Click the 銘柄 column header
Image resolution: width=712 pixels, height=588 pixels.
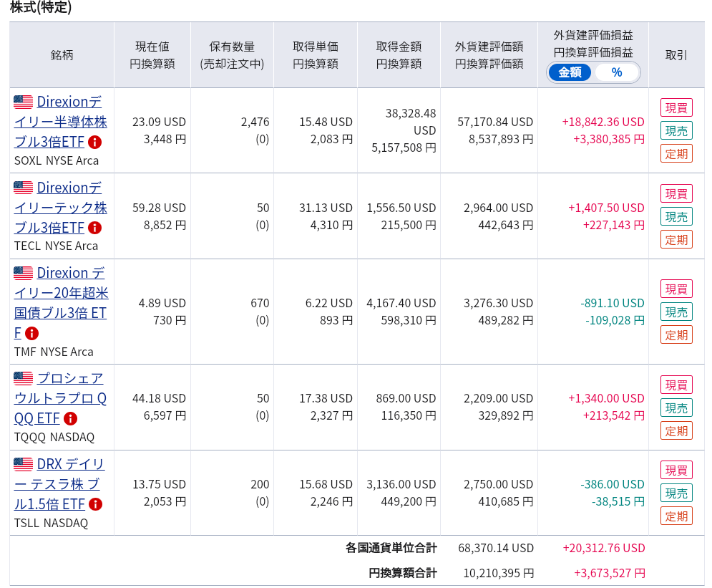tap(62, 55)
